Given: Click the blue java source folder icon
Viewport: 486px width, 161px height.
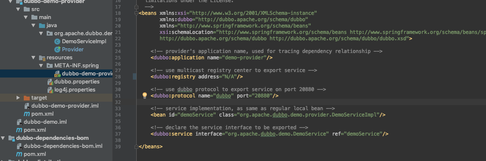Looking at the screenshot, I should (x=42, y=25).
